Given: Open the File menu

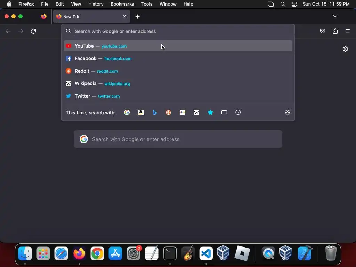Looking at the screenshot, I should pyautogui.click(x=45, y=4).
